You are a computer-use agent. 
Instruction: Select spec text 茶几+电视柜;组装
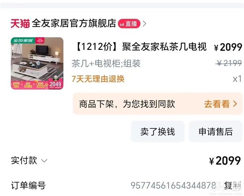106,63
